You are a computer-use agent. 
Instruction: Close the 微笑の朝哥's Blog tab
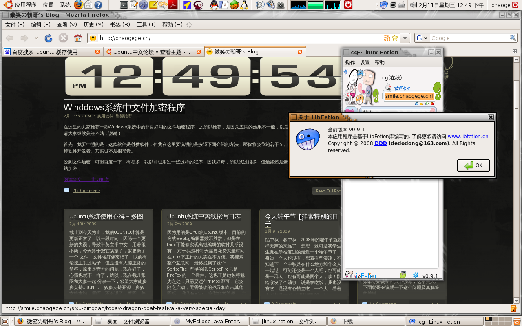point(300,52)
